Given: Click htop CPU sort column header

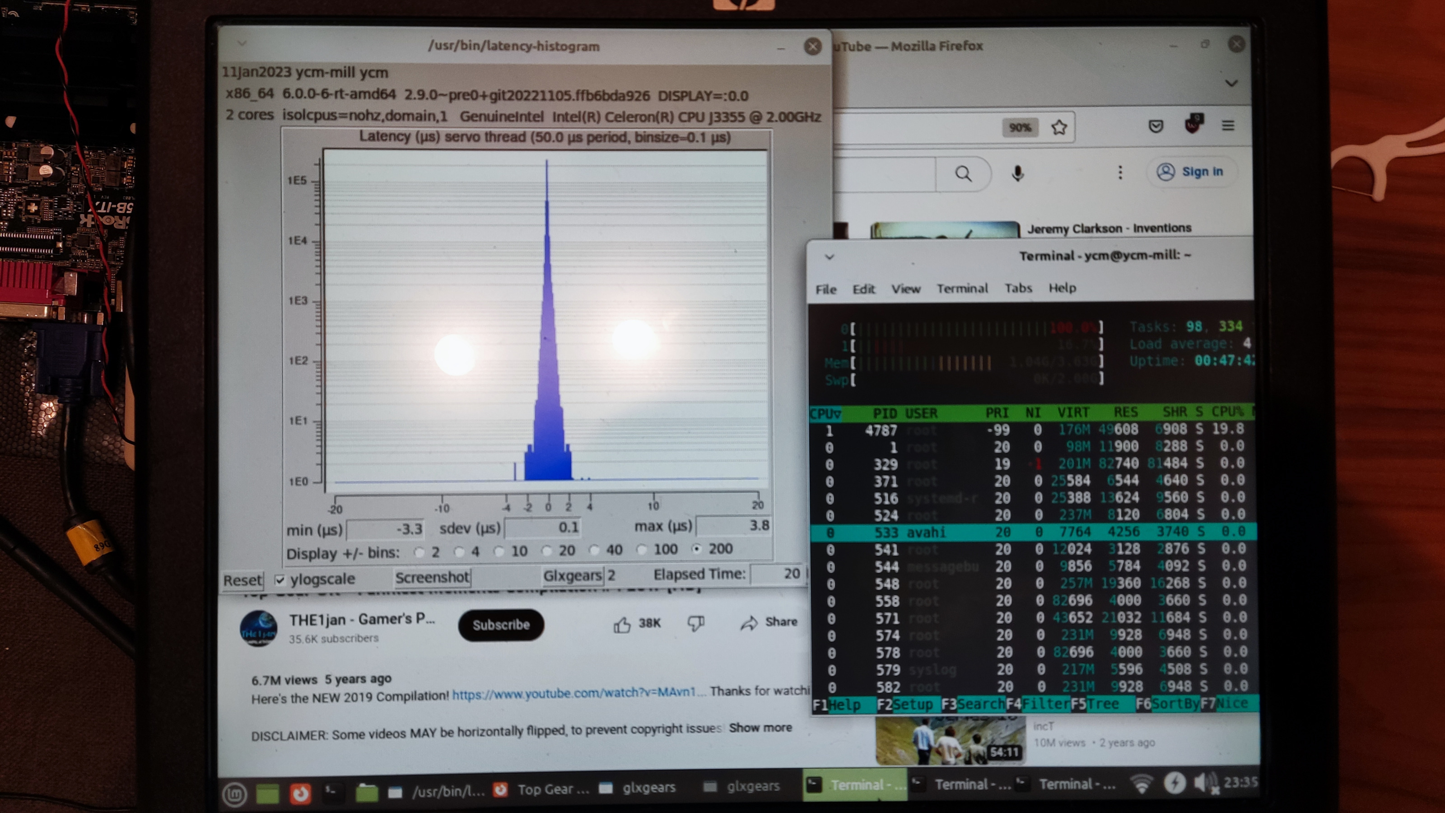Looking at the screenshot, I should click(x=825, y=414).
